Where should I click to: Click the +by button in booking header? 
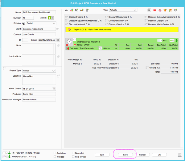pyautogui.click(x=172, y=41)
